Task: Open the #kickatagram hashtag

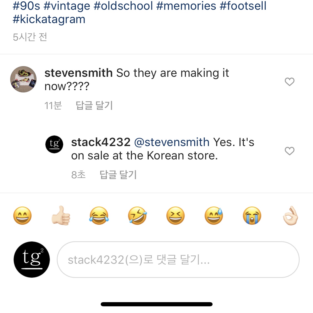Action: (49, 19)
